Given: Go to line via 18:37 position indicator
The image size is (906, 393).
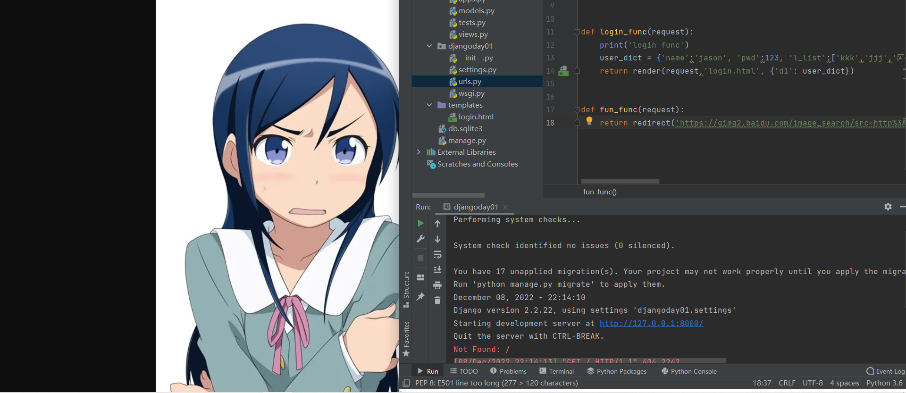Looking at the screenshot, I should click(x=762, y=383).
